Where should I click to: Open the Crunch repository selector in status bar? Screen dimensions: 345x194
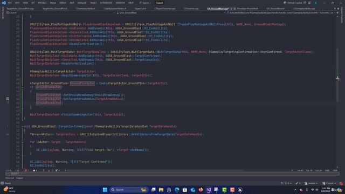coord(329,183)
